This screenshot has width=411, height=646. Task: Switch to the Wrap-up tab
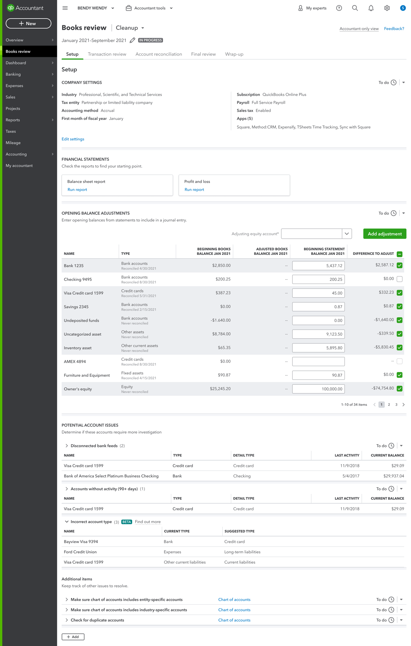[234, 54]
